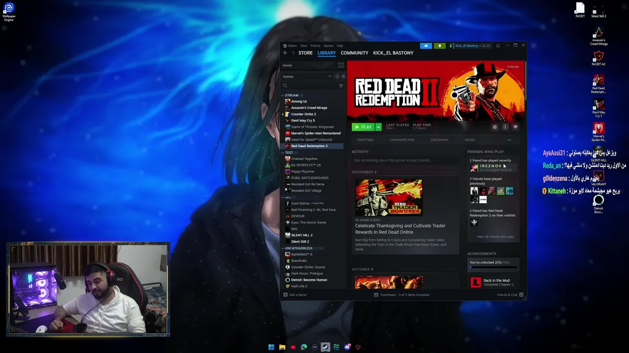Switch to the collections grid view icon
This screenshot has width=629, height=353.
click(x=341, y=65)
